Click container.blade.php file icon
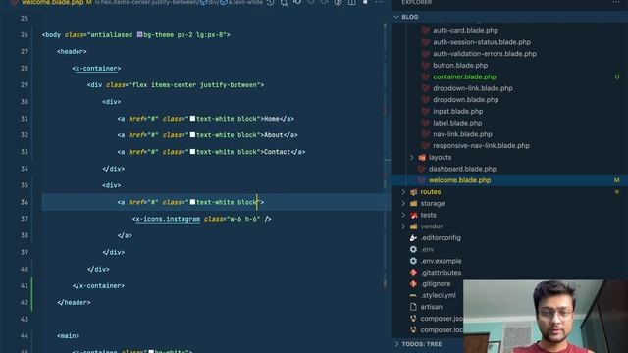 point(425,76)
